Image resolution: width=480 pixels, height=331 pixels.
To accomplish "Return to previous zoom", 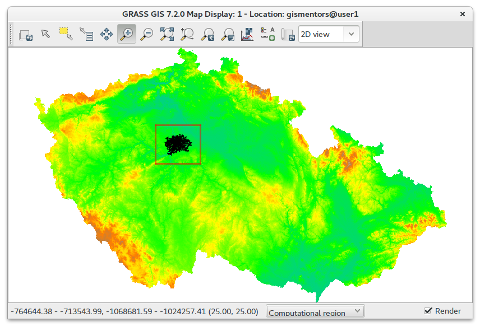I will [x=207, y=34].
